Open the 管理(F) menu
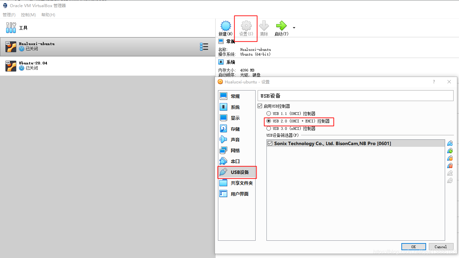Image resolution: width=459 pixels, height=258 pixels. [9, 15]
